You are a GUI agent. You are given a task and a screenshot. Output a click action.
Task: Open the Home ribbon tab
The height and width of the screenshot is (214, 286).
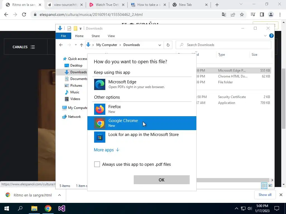point(79,36)
